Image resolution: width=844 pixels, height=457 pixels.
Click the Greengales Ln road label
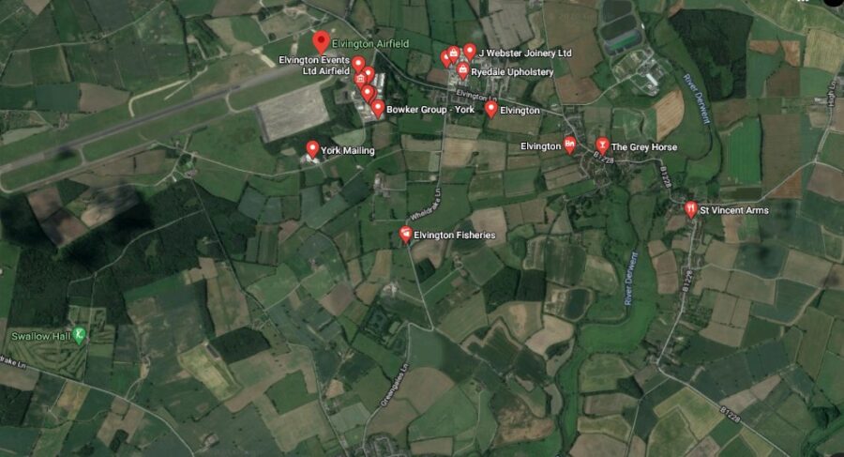pyautogui.click(x=396, y=385)
